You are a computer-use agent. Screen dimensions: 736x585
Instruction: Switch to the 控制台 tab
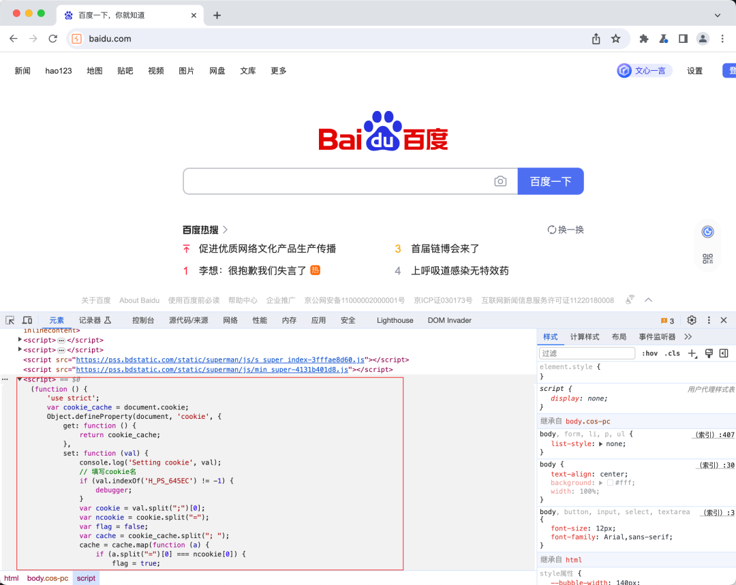pos(143,320)
